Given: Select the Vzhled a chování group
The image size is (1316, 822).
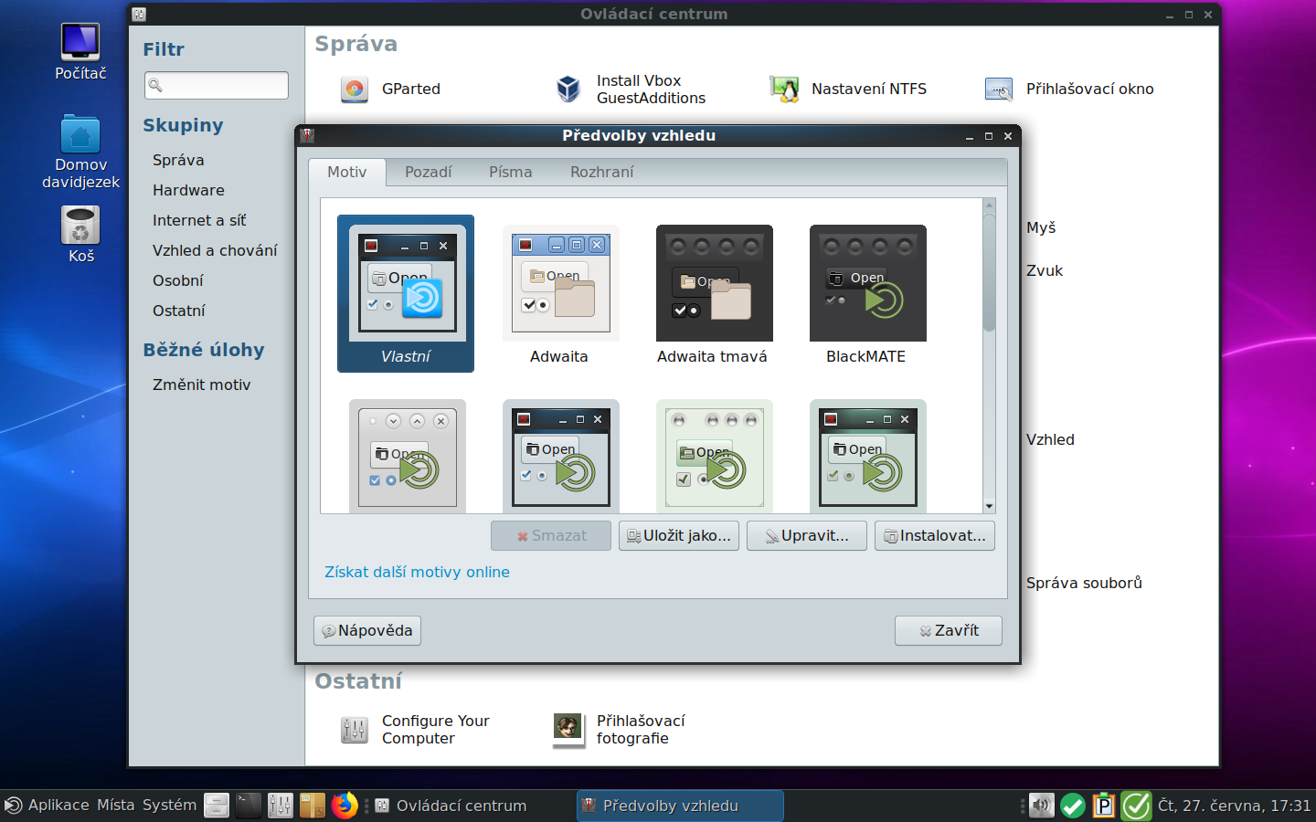Looking at the screenshot, I should pyautogui.click(x=215, y=250).
